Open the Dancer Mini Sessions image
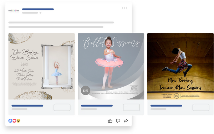214x134 pixels. [x=180, y=66]
